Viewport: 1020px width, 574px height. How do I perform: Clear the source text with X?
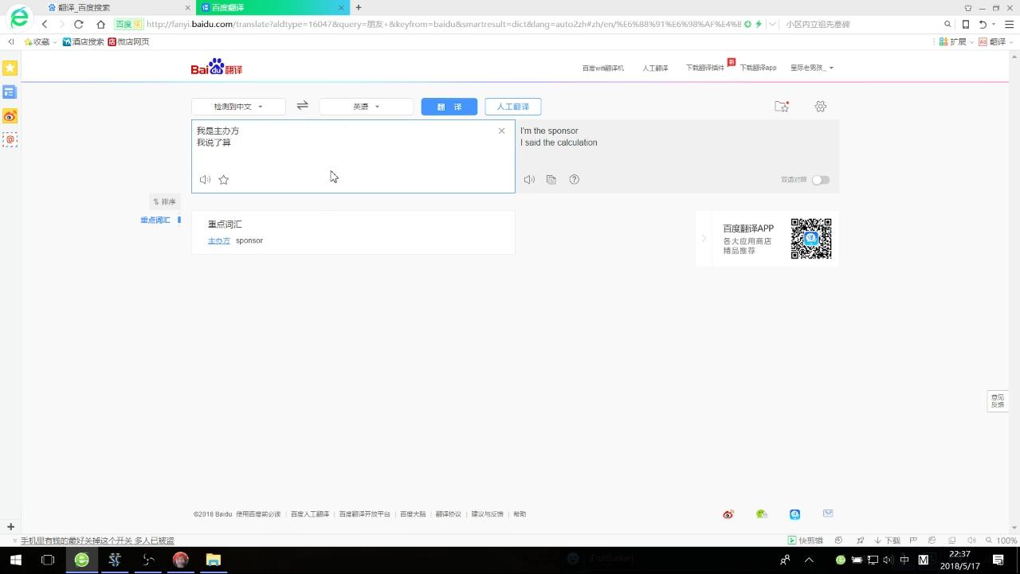501,131
